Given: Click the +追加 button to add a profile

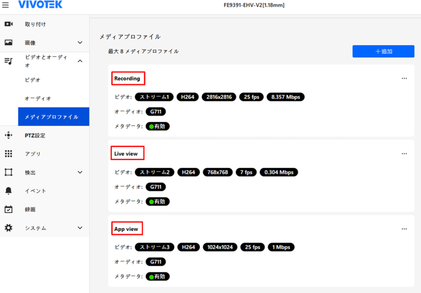Looking at the screenshot, I should 383,51.
